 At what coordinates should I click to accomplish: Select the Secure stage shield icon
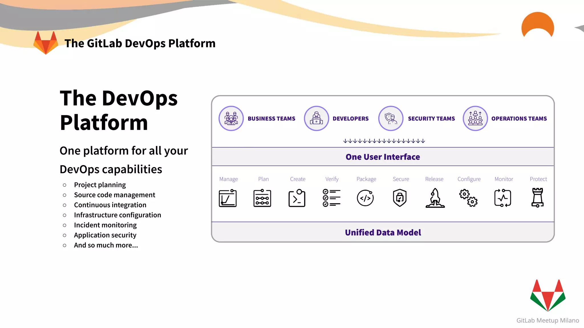(400, 198)
